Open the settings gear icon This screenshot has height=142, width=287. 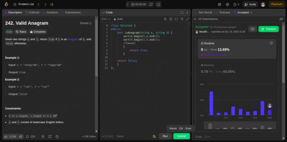point(227,4)
